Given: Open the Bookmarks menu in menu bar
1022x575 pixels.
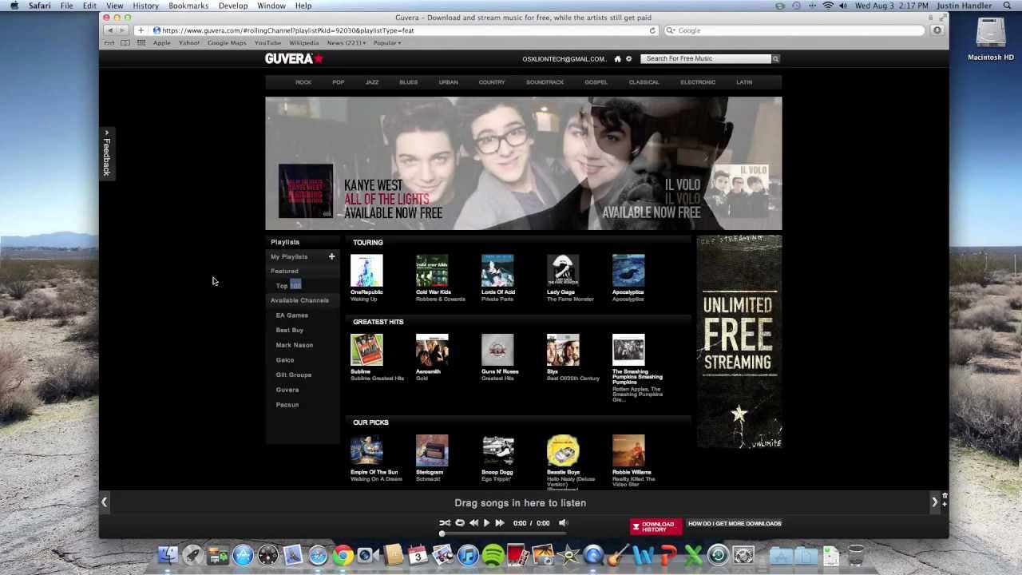Looking at the screenshot, I should click(188, 6).
